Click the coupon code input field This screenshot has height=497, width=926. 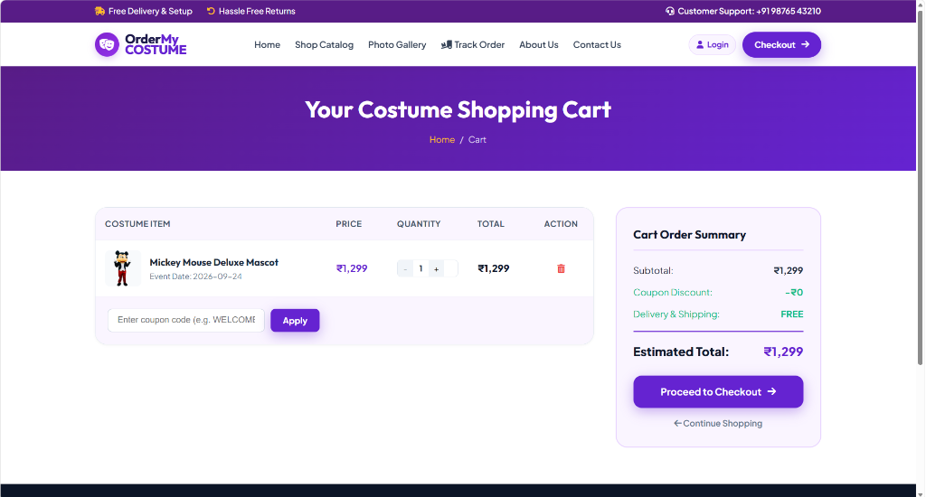tap(186, 320)
